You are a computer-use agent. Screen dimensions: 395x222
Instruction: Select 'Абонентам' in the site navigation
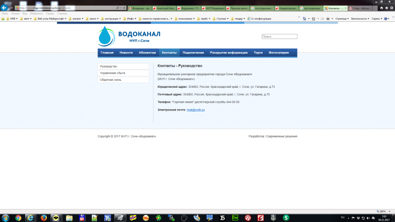(147, 53)
